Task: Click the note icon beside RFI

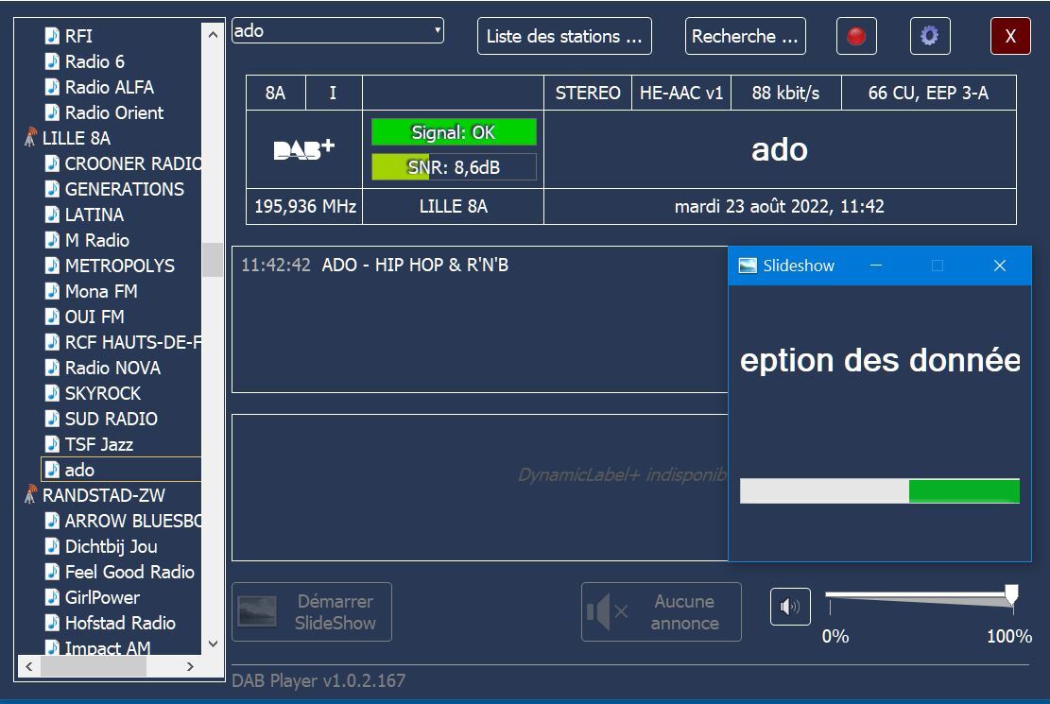Action: [52, 36]
